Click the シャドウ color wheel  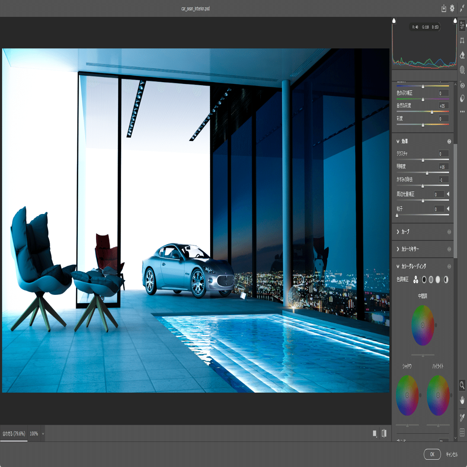[x=407, y=395]
